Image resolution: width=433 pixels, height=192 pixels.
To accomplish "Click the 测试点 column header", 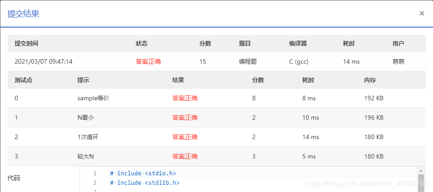I will point(23,80).
